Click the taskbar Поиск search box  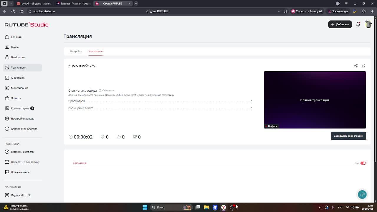[x=171, y=207]
